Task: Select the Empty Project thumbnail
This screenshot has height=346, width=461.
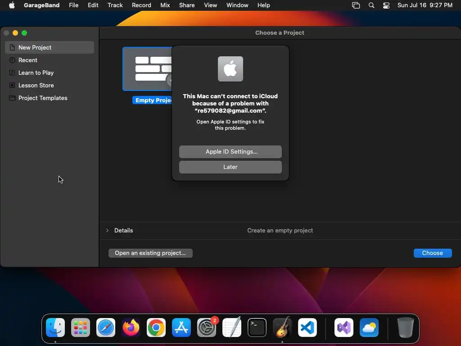Action: click(147, 69)
